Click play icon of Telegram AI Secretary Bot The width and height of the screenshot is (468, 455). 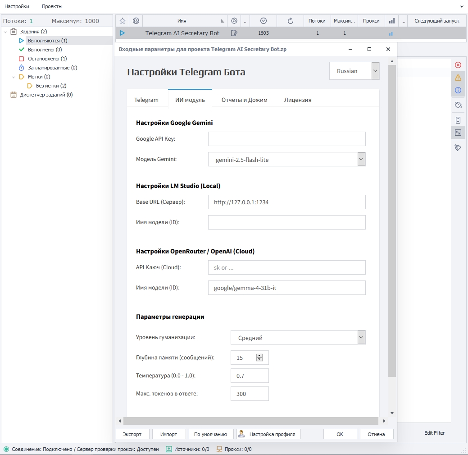pos(123,33)
